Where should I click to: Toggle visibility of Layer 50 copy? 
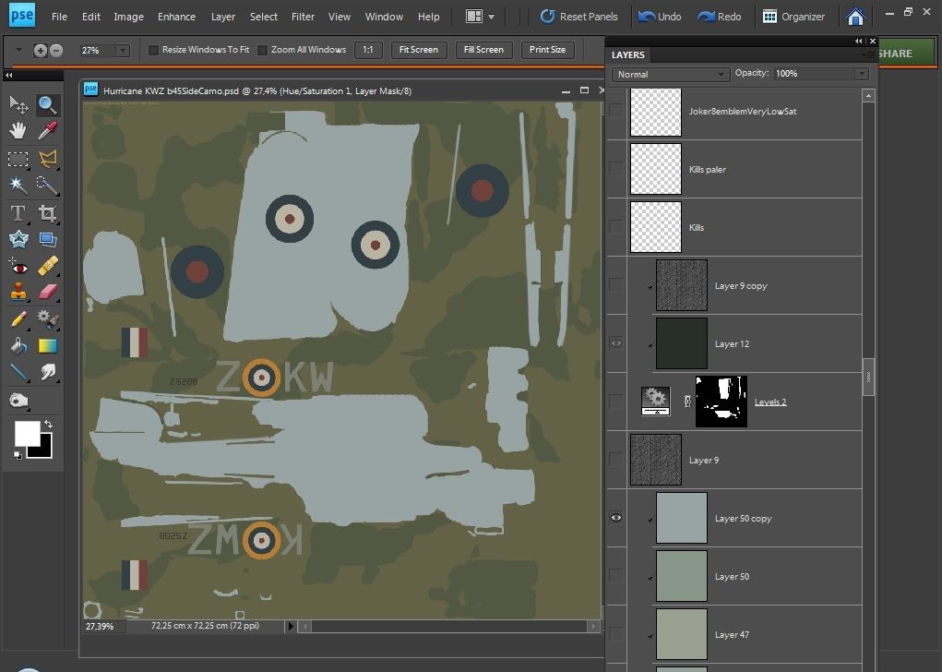[615, 518]
